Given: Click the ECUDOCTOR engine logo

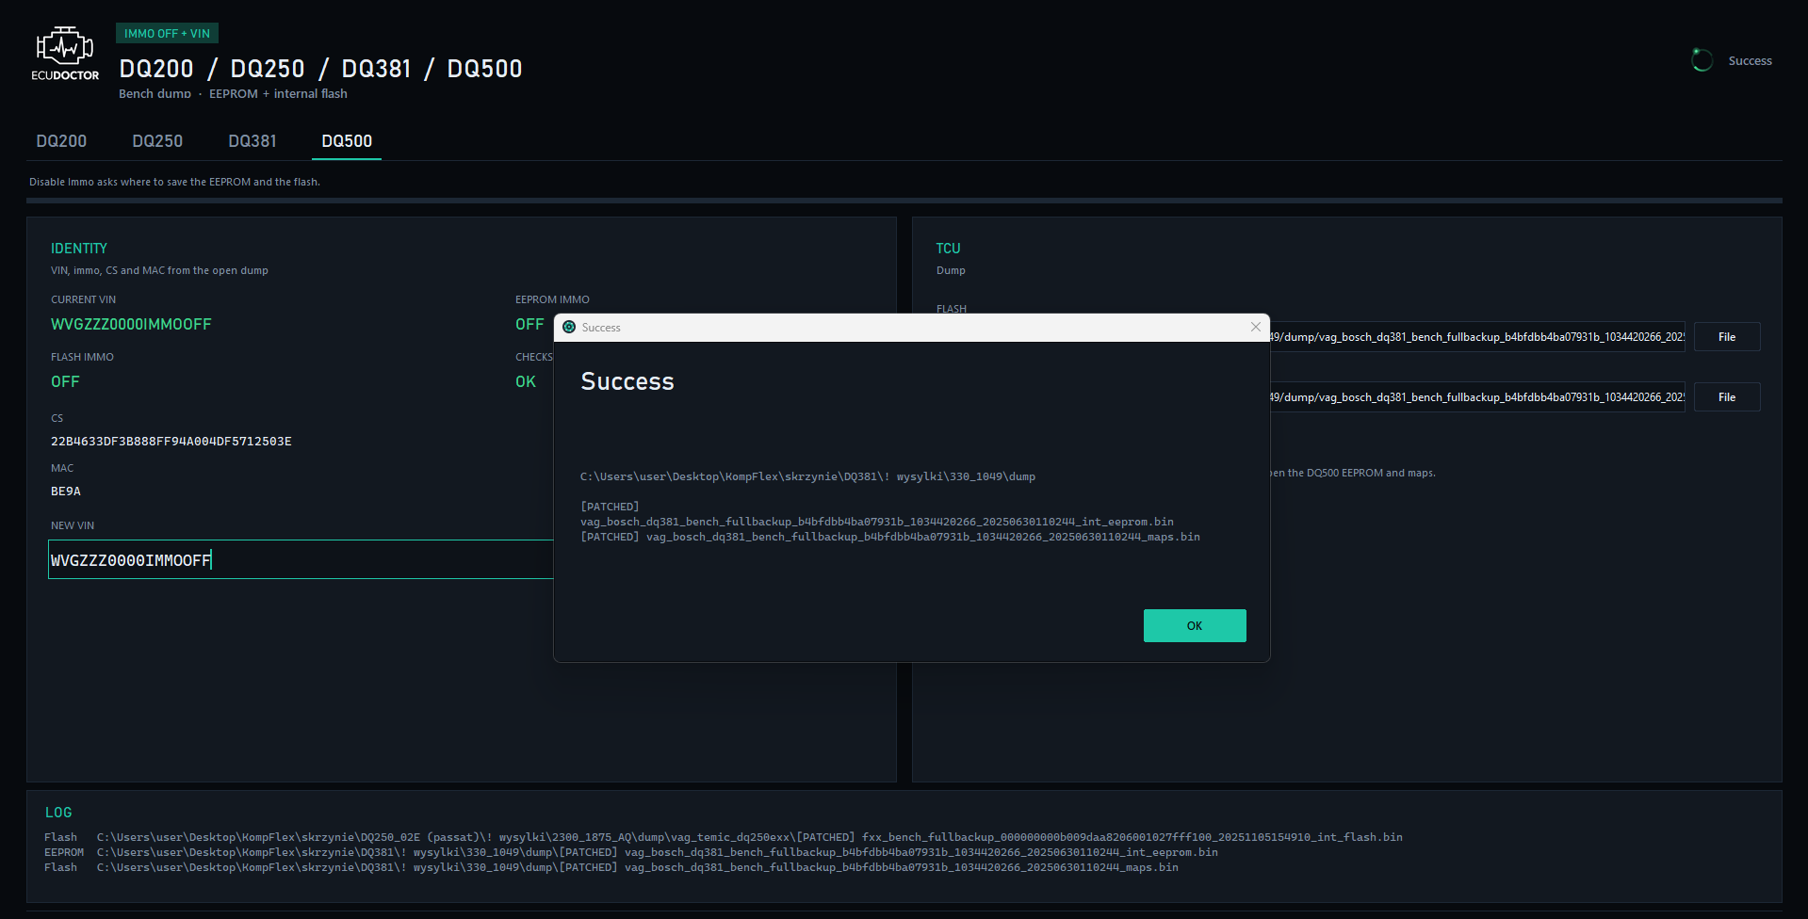Looking at the screenshot, I should click(x=64, y=54).
